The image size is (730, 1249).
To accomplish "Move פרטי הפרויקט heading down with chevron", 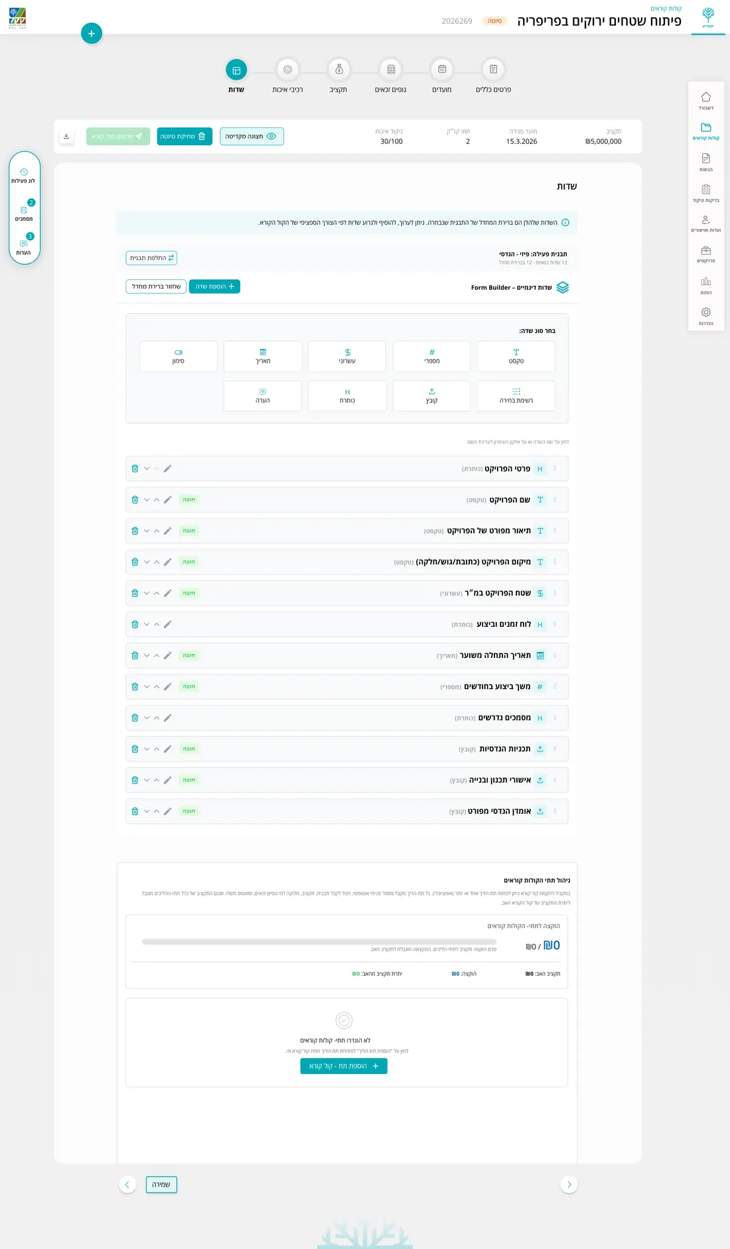I will click(x=147, y=468).
